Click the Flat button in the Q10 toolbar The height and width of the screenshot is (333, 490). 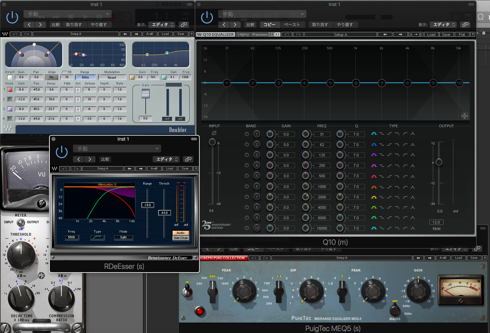[462, 34]
